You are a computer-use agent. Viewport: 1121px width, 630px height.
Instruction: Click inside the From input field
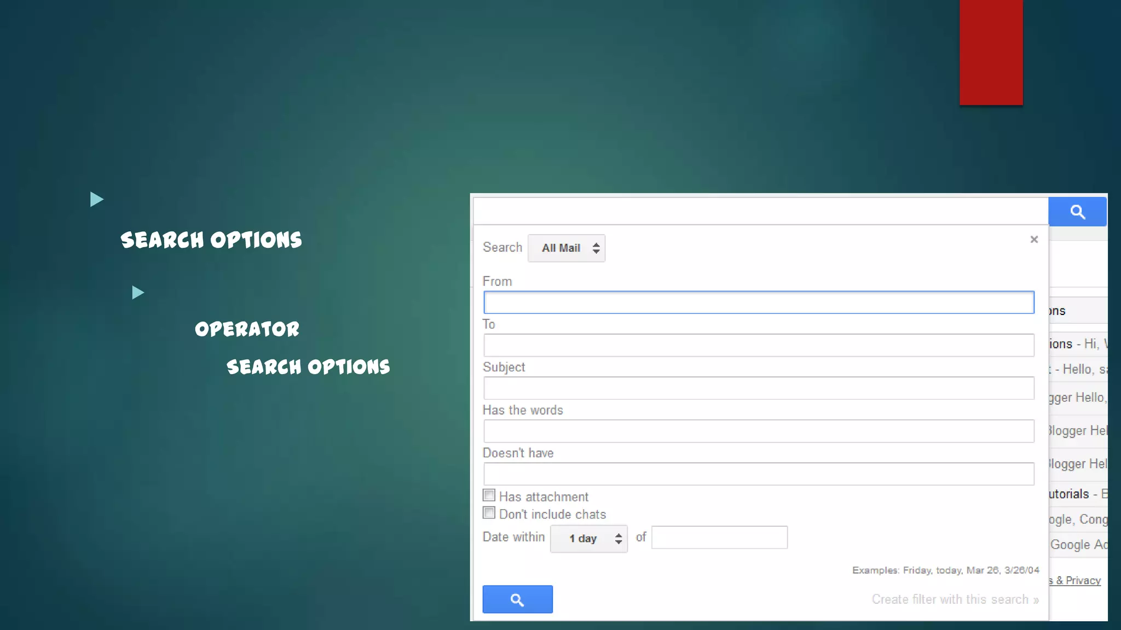pos(758,302)
